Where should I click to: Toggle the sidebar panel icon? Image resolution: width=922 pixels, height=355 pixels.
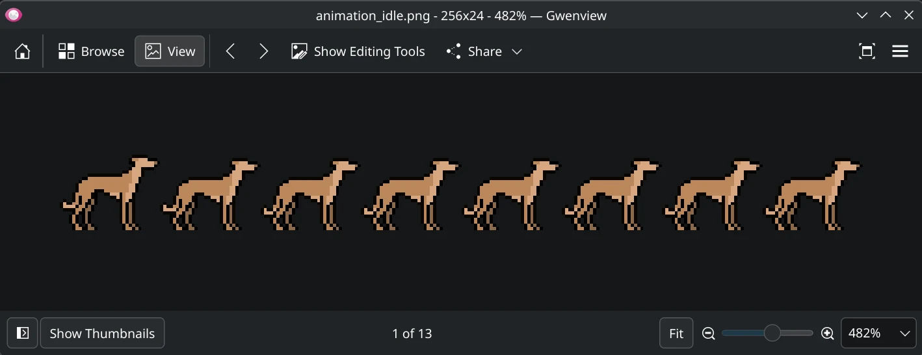point(22,333)
